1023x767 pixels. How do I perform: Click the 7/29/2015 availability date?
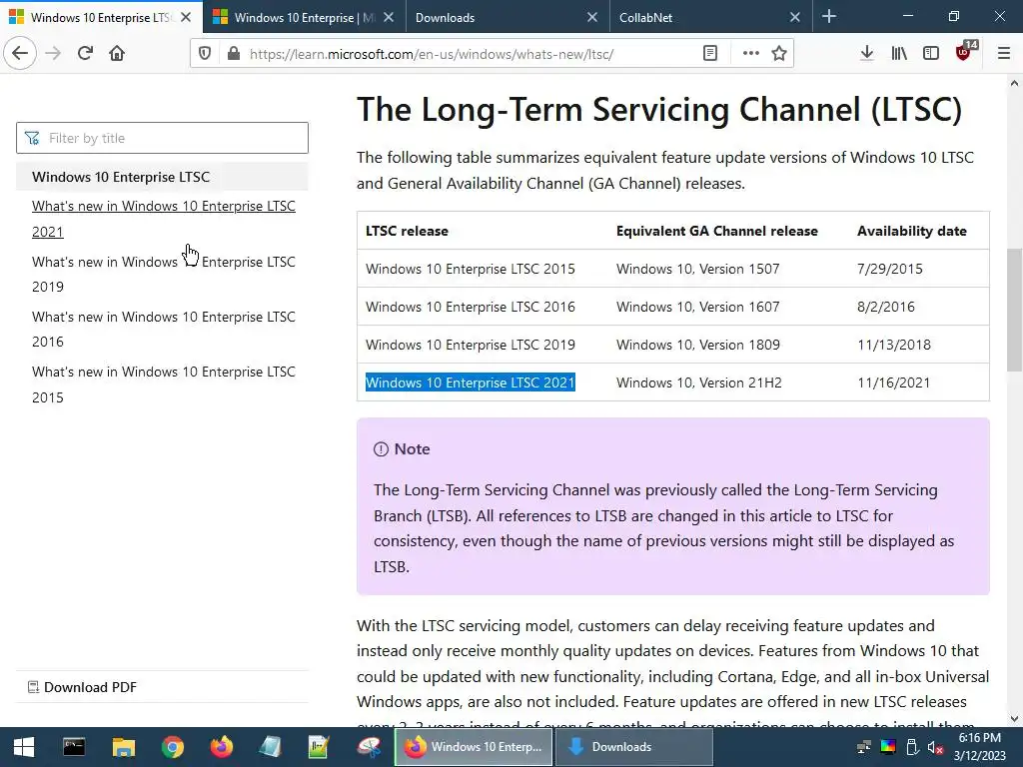[890, 269]
